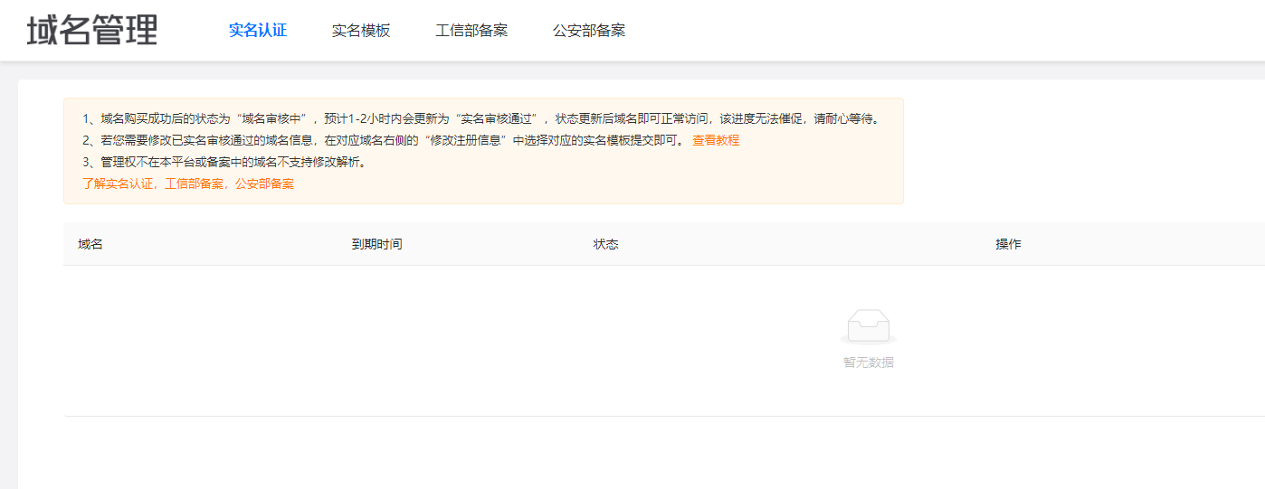Open the 查看教程 tutorial link
1265x489 pixels.
point(716,140)
